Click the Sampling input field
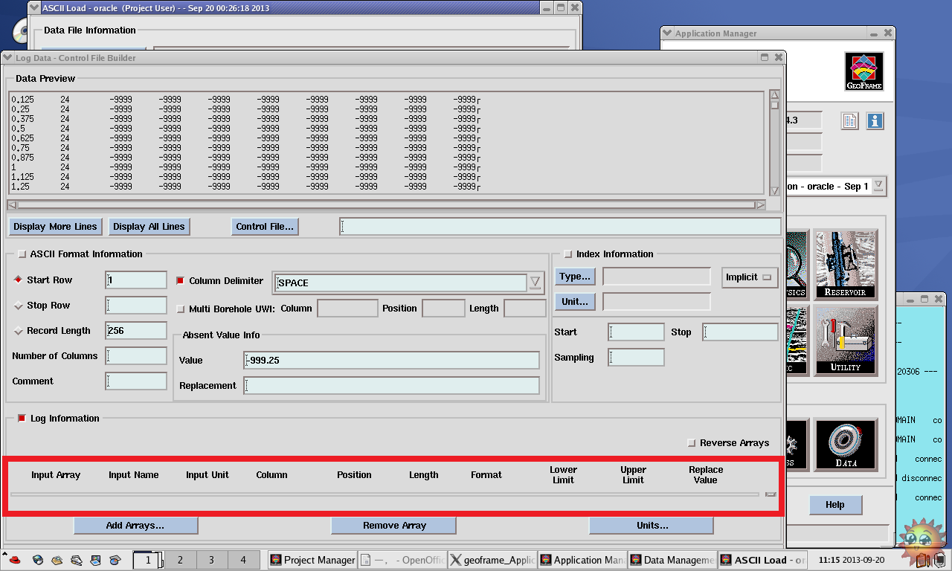This screenshot has width=952, height=571. [636, 358]
